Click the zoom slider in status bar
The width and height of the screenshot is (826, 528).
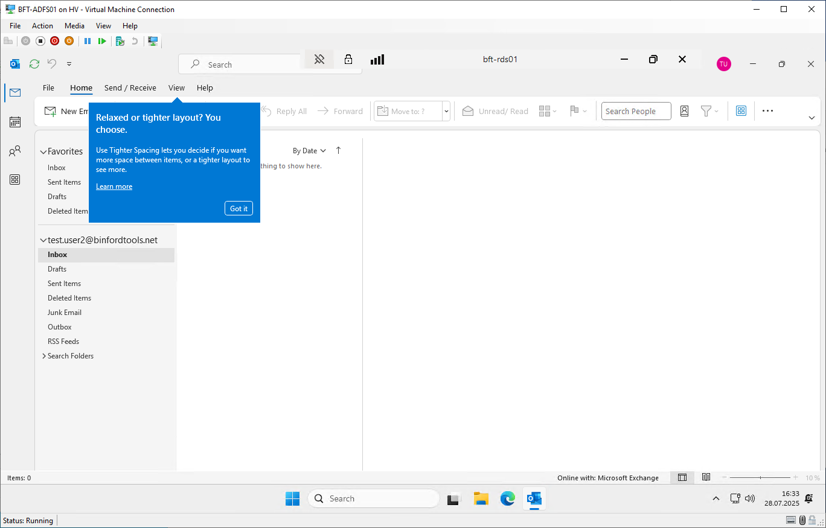click(x=760, y=477)
